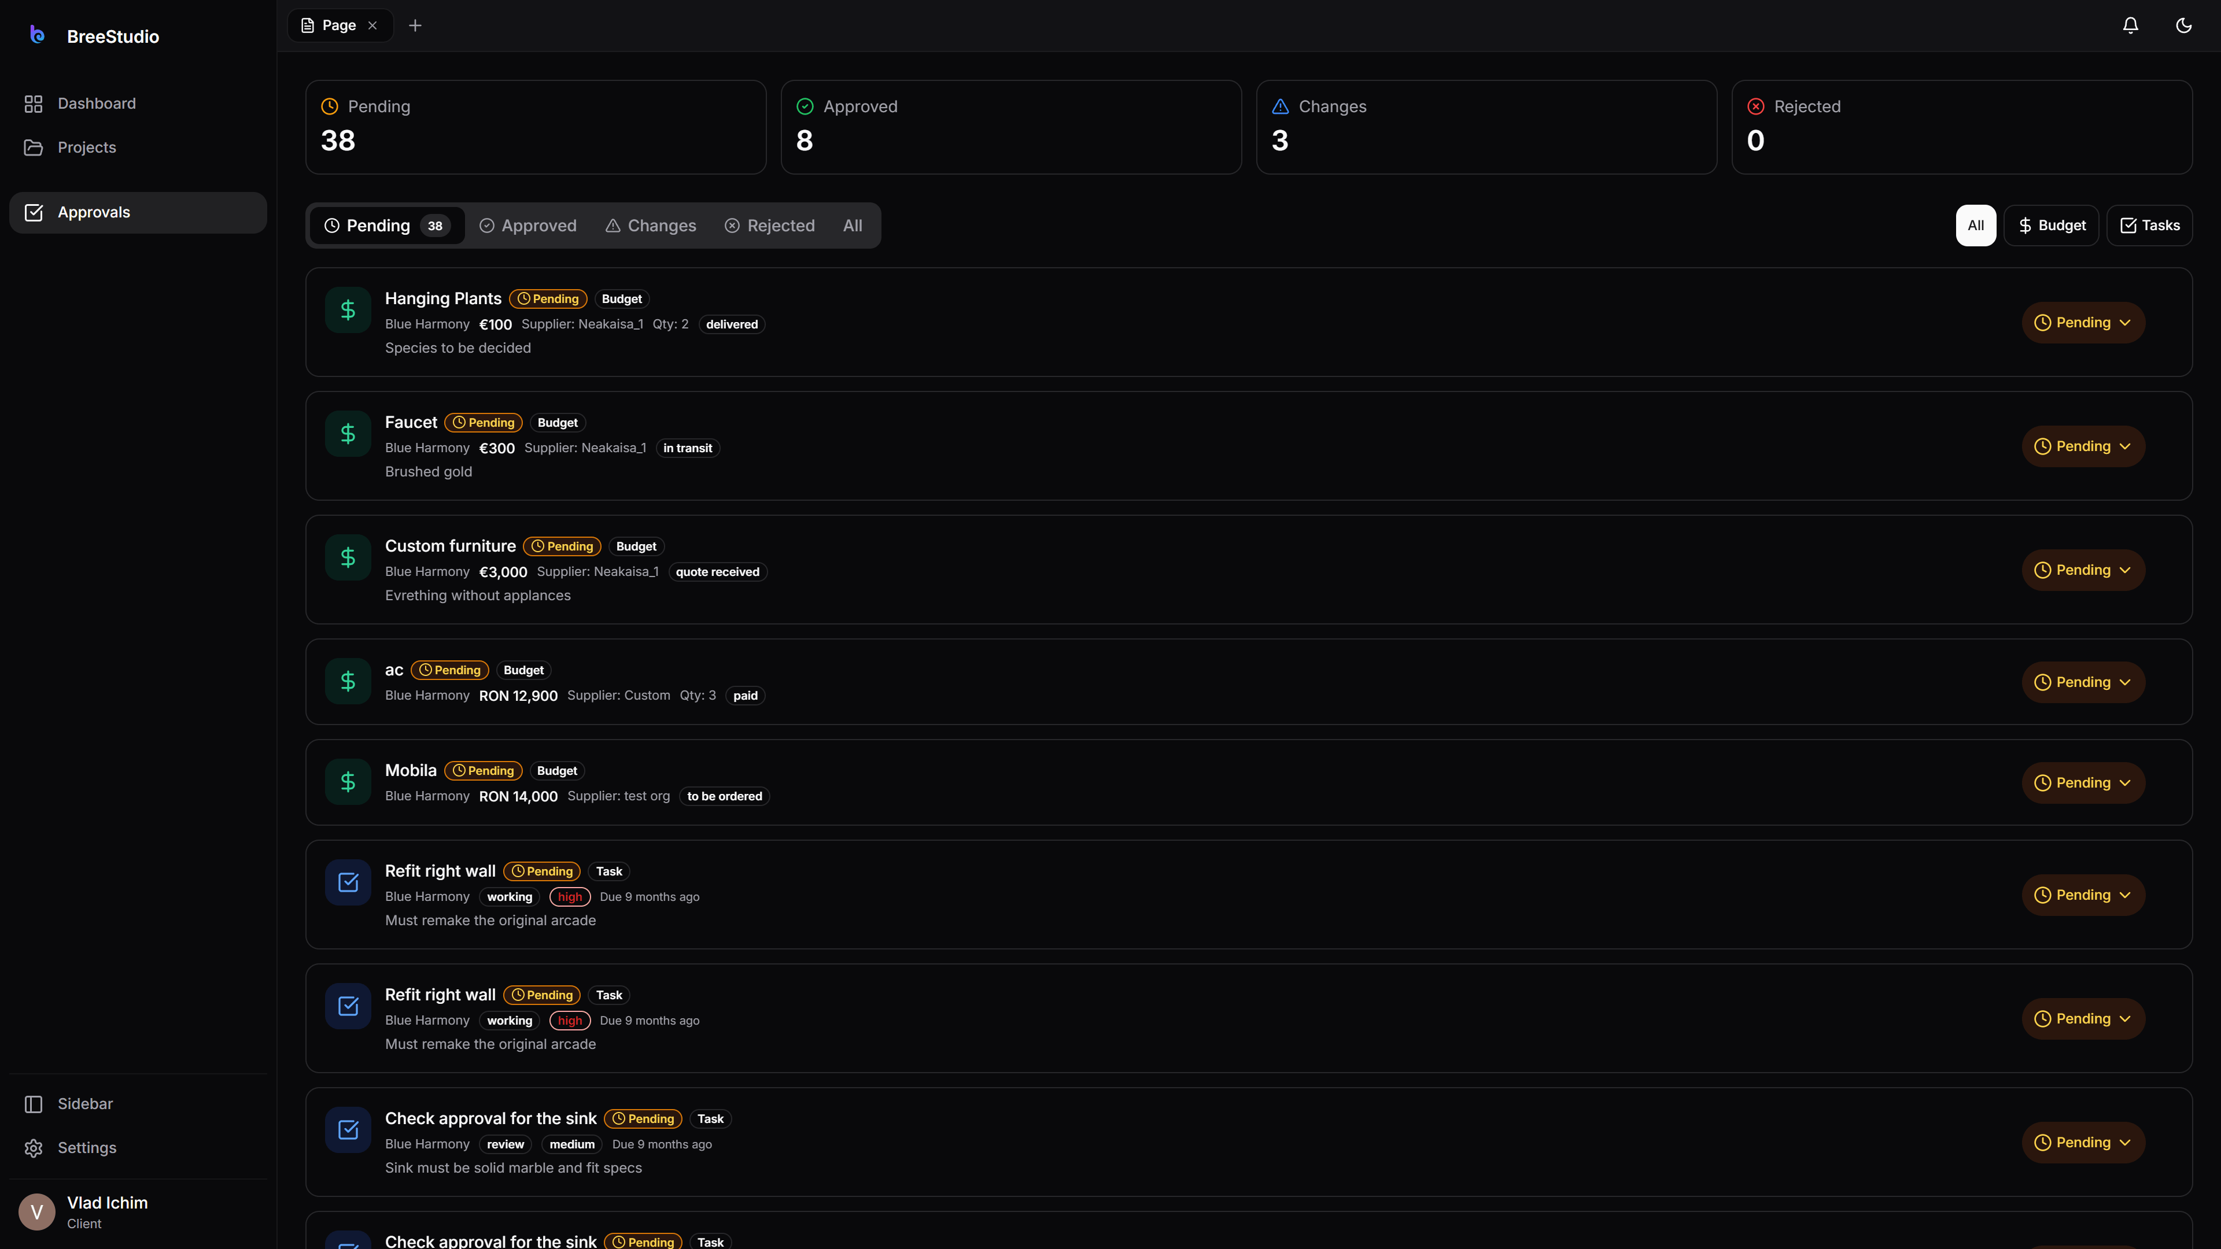Click dollar icon of Mobila
The image size is (2221, 1249).
click(x=348, y=782)
